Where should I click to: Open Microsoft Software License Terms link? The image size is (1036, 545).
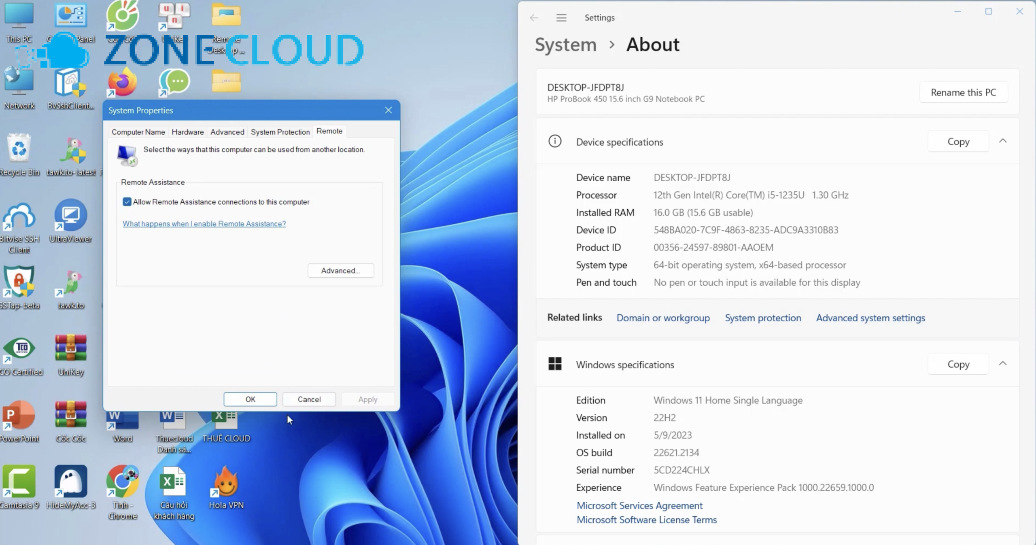pos(647,520)
